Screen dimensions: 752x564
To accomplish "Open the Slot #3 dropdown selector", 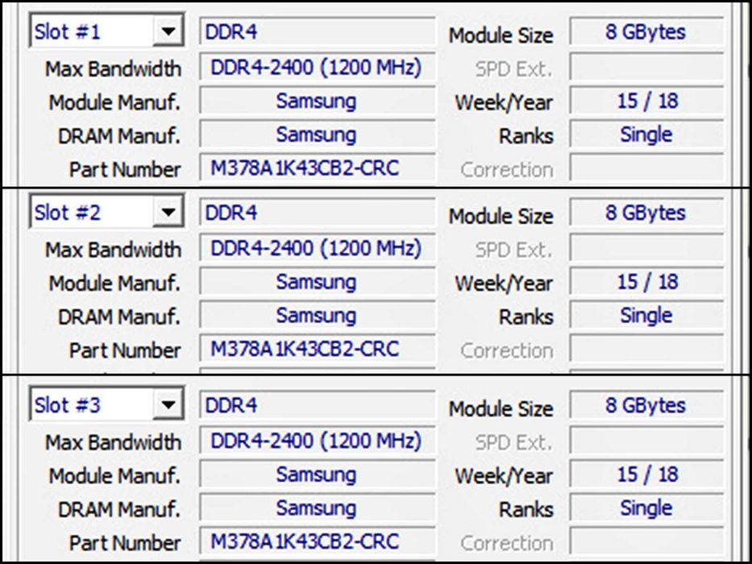I will [106, 404].
